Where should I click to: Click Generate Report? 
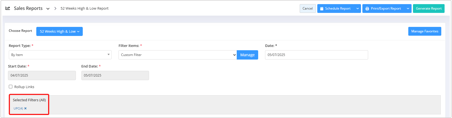click(428, 9)
